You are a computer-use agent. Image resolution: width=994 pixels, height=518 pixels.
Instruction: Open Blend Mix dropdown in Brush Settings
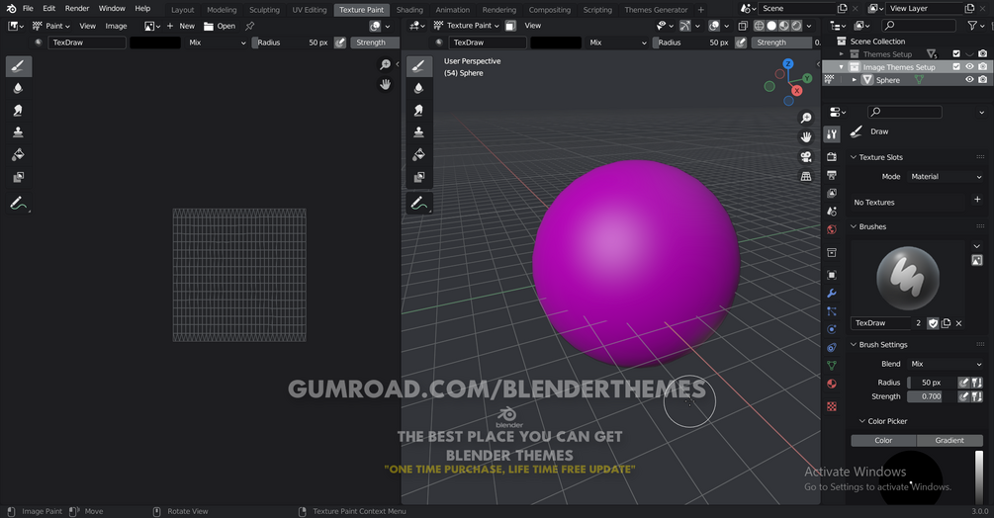click(x=945, y=364)
